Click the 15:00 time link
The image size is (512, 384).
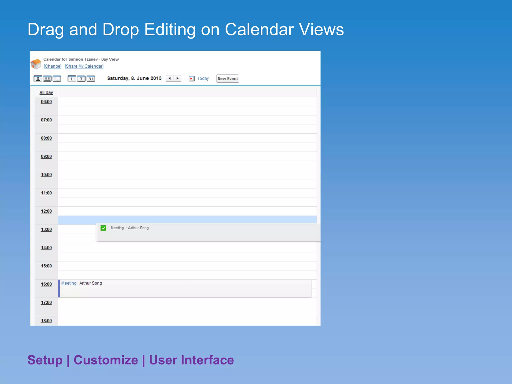click(46, 266)
